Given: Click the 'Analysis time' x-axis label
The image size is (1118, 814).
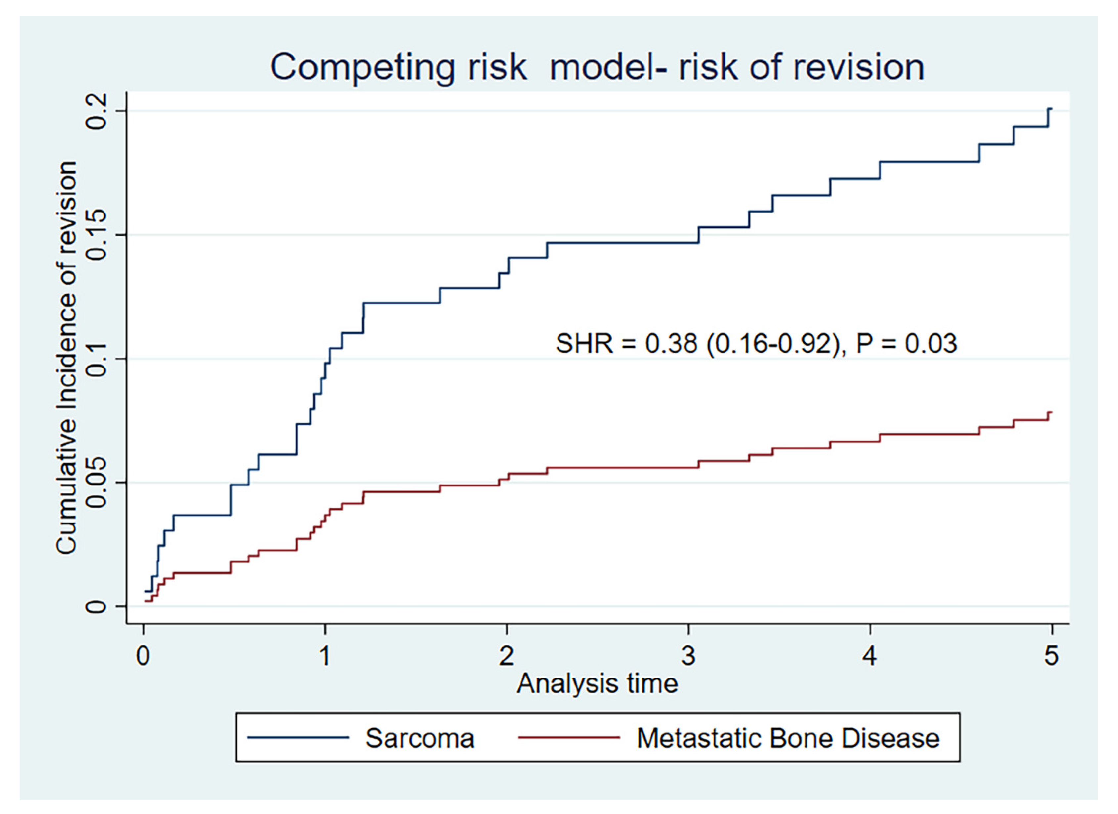Looking at the screenshot, I should click(x=597, y=684).
